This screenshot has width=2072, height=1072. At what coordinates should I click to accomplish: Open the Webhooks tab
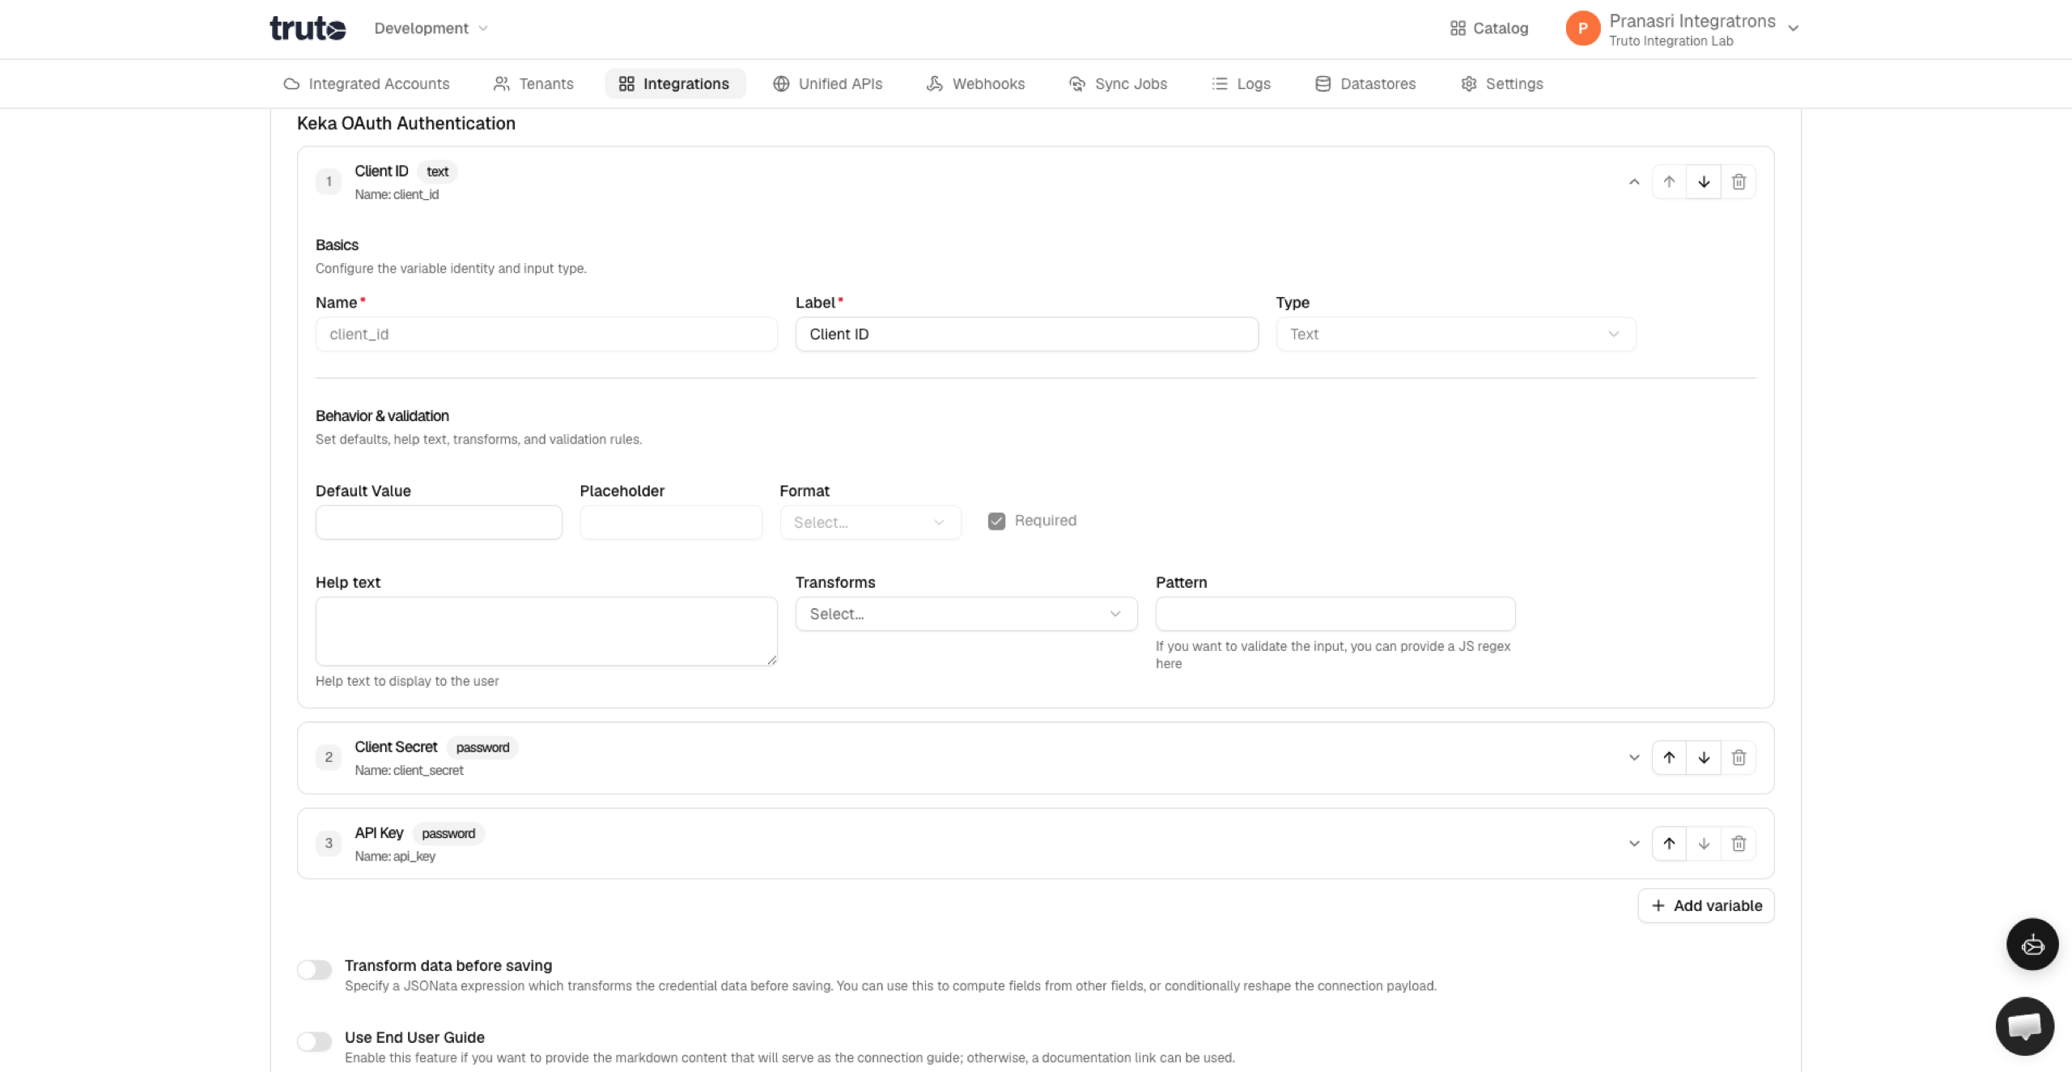975,83
